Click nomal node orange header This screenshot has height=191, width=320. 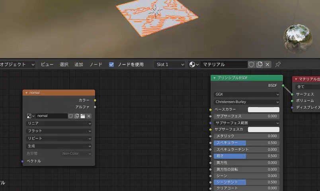(59, 93)
